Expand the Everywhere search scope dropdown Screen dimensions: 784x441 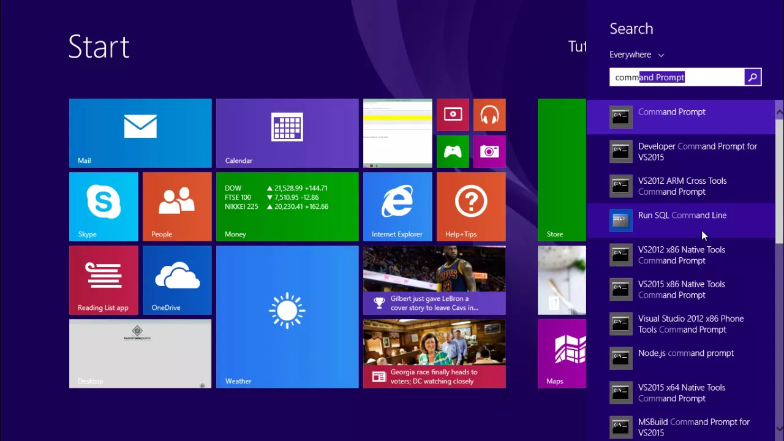click(x=637, y=55)
